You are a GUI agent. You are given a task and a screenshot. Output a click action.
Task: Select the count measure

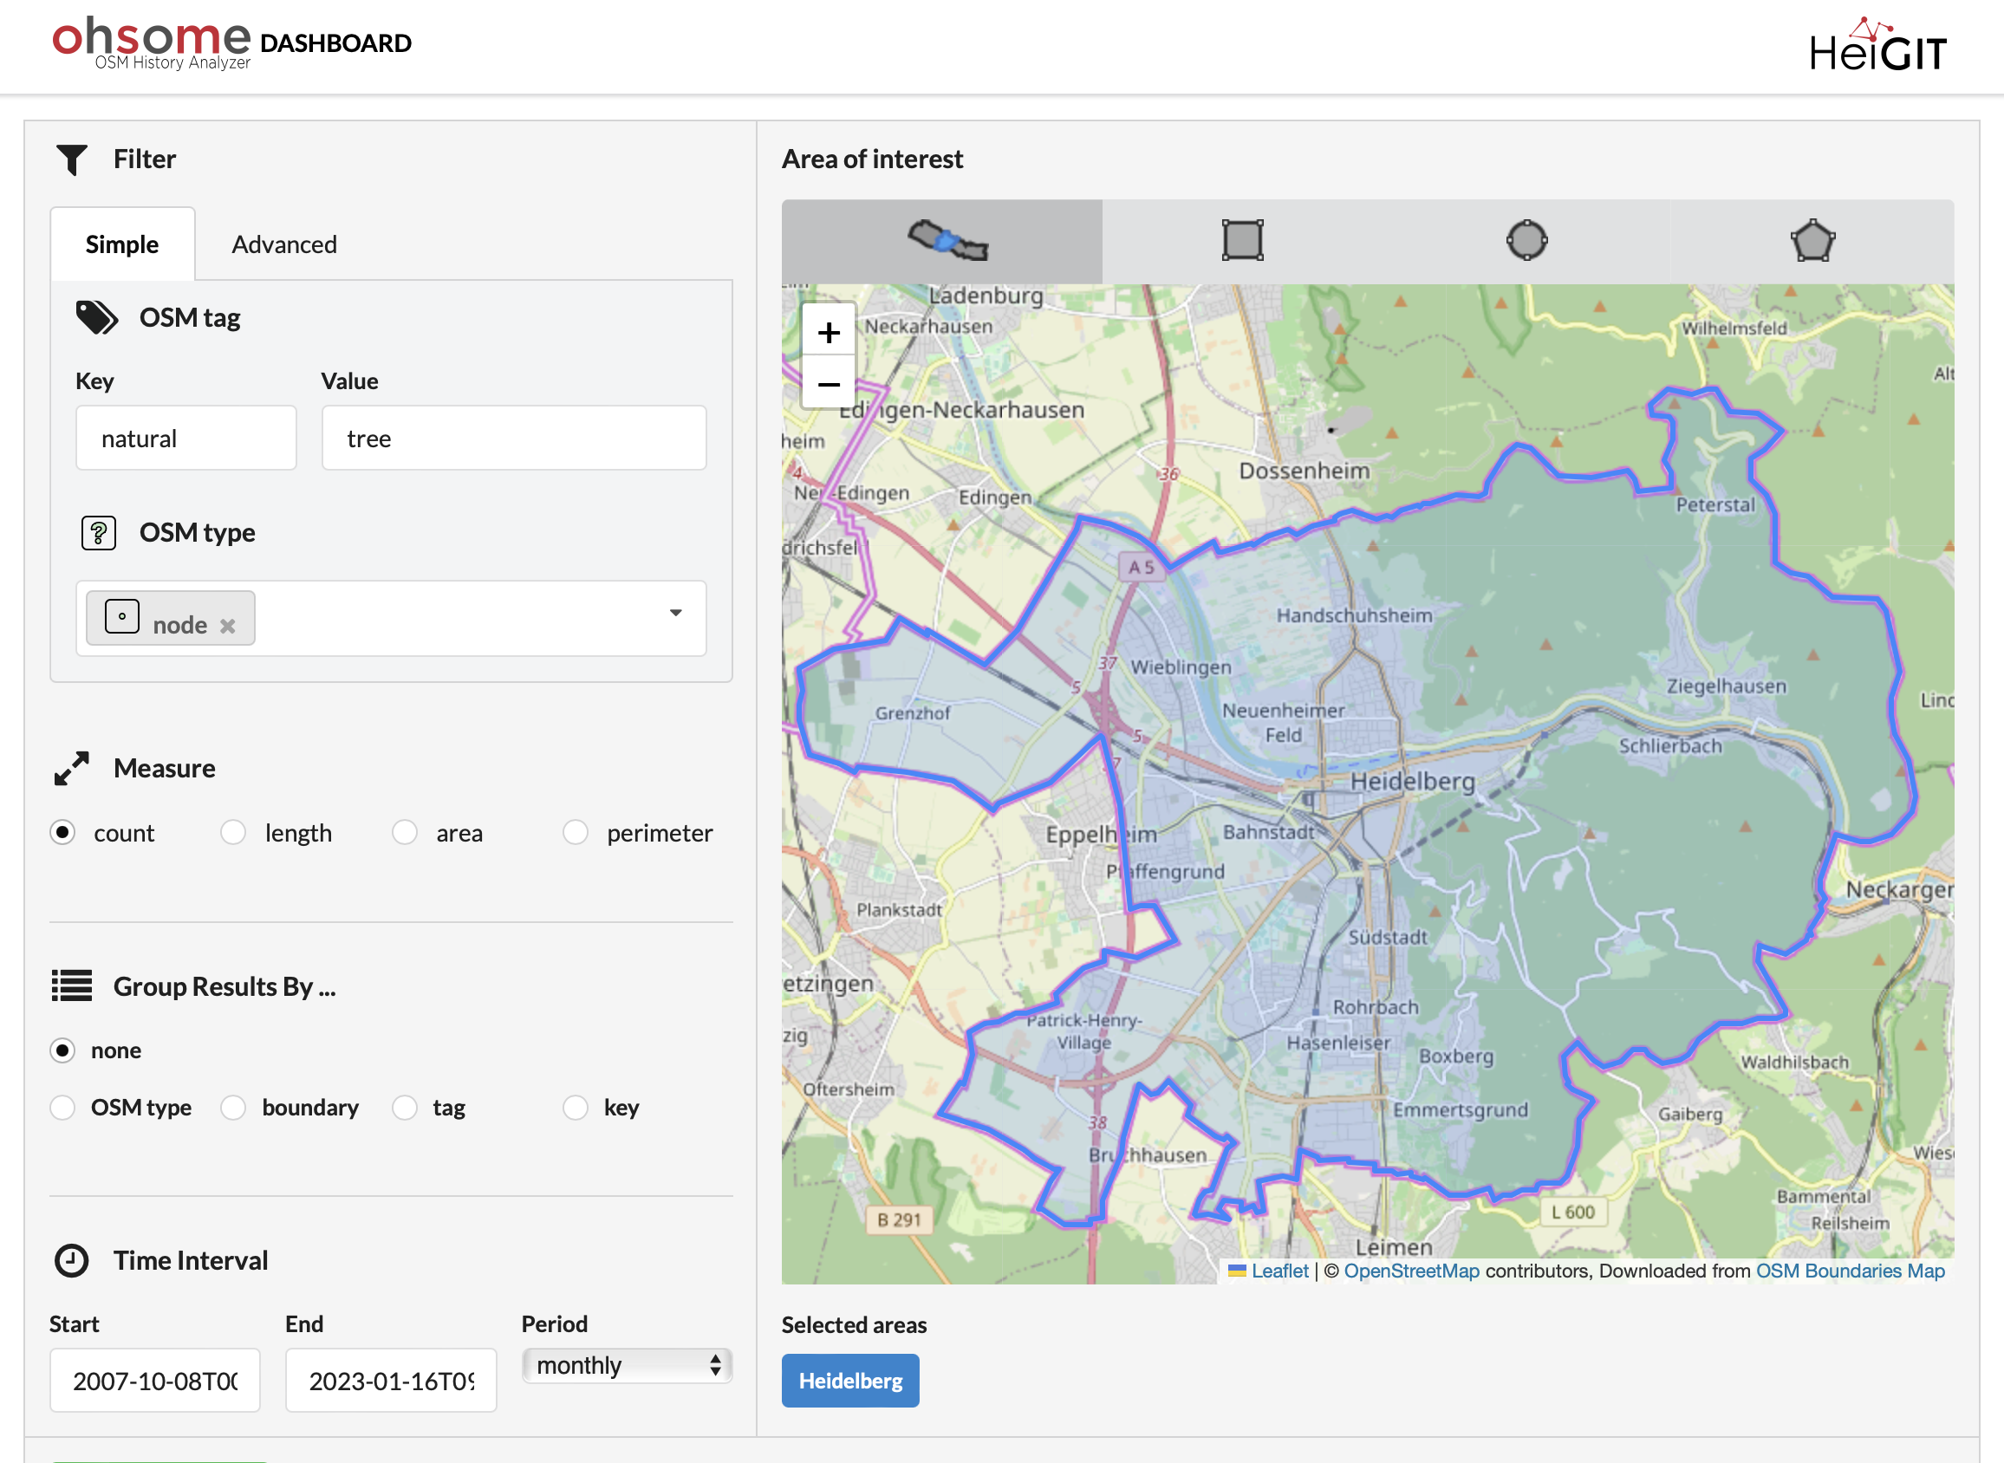(x=63, y=832)
